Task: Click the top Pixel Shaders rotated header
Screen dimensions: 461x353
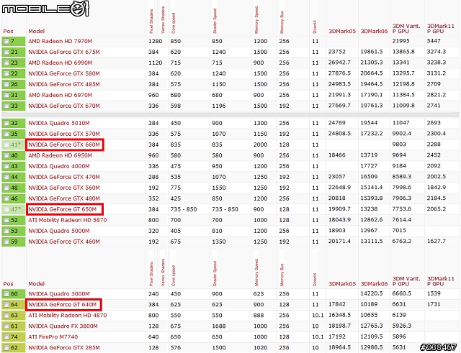Action: (151, 22)
